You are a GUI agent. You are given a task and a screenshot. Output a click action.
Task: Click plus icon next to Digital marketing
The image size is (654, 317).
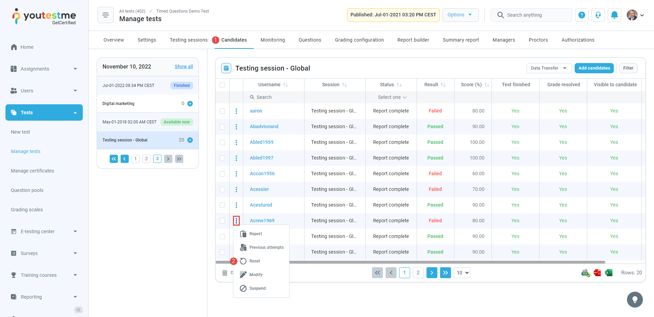point(190,104)
